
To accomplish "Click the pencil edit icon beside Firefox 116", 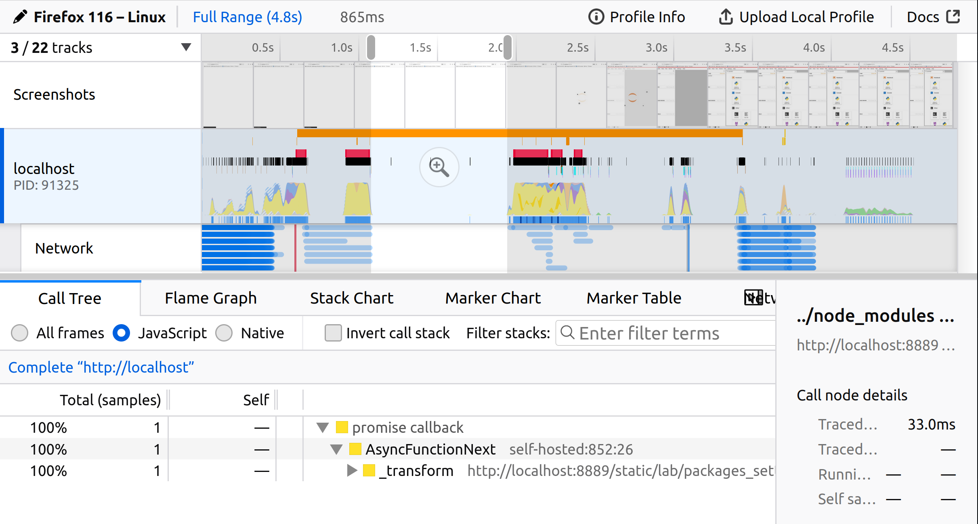I will pyautogui.click(x=20, y=17).
